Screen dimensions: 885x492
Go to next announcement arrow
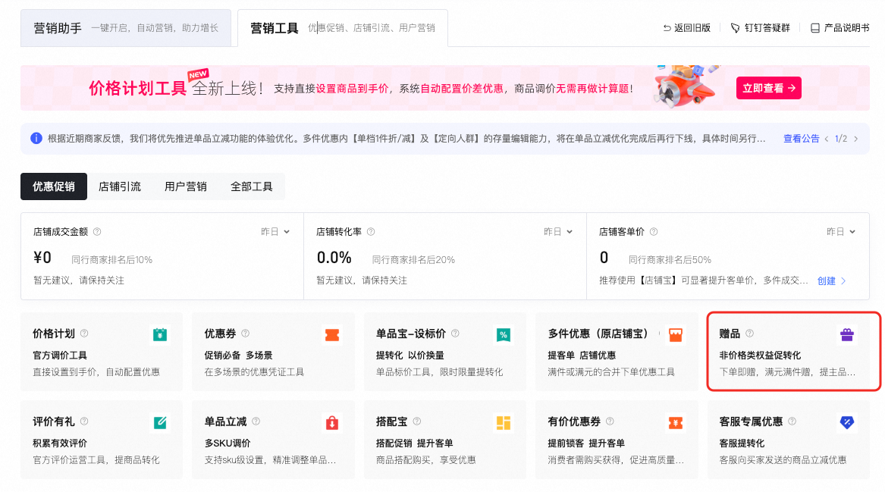pyautogui.click(x=855, y=139)
